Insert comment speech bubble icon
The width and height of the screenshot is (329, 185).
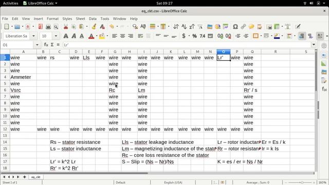[x=251, y=27]
